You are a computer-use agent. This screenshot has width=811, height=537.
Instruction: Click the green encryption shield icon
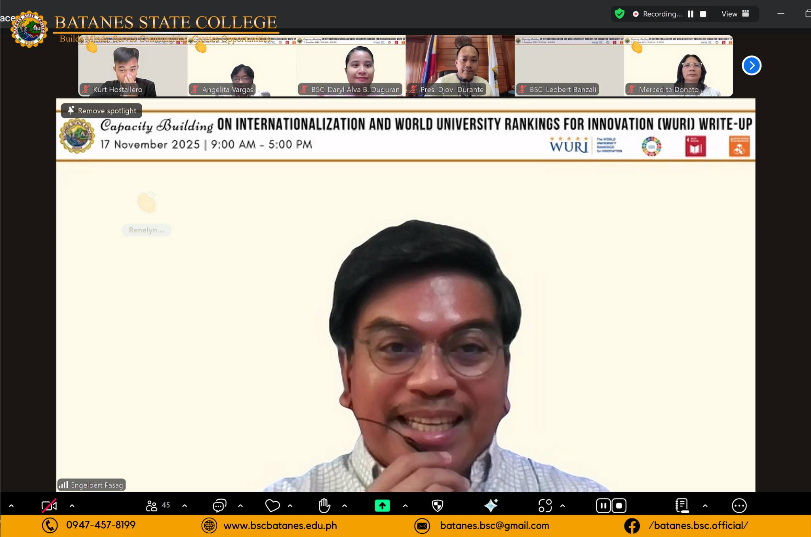[619, 14]
